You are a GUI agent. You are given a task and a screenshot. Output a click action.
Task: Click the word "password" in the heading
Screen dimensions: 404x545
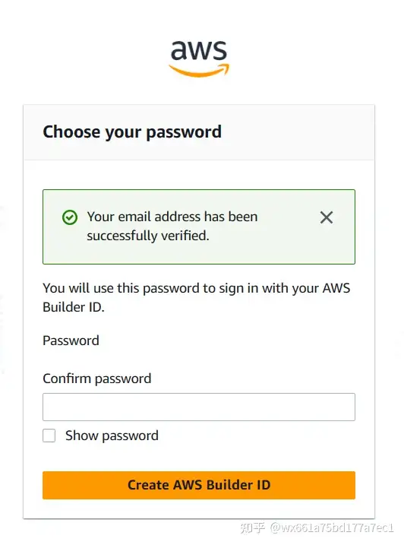coord(184,133)
